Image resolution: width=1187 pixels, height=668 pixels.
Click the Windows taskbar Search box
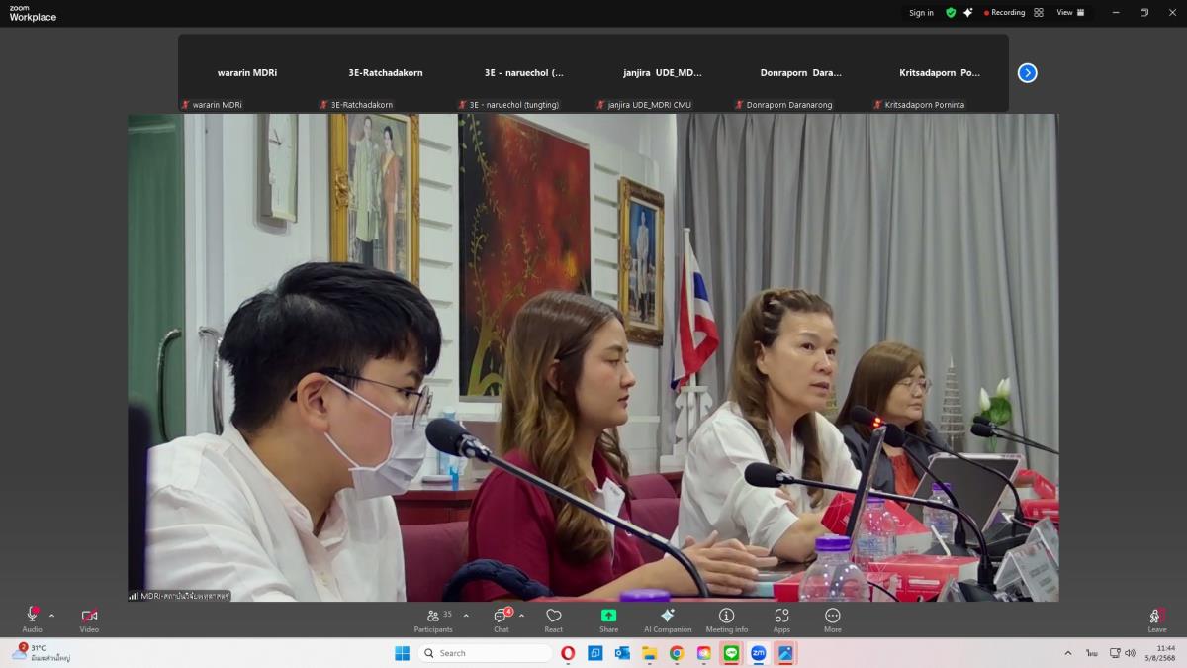coord(485,653)
